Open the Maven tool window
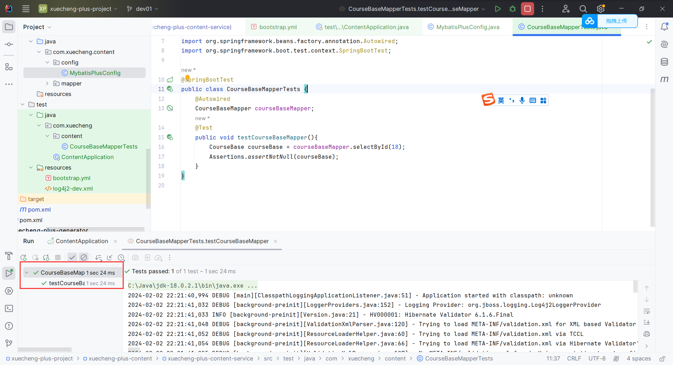The image size is (673, 365). [x=664, y=80]
